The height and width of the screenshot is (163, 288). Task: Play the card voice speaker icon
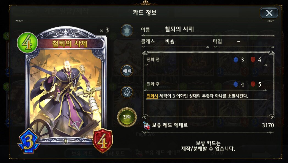(127, 70)
